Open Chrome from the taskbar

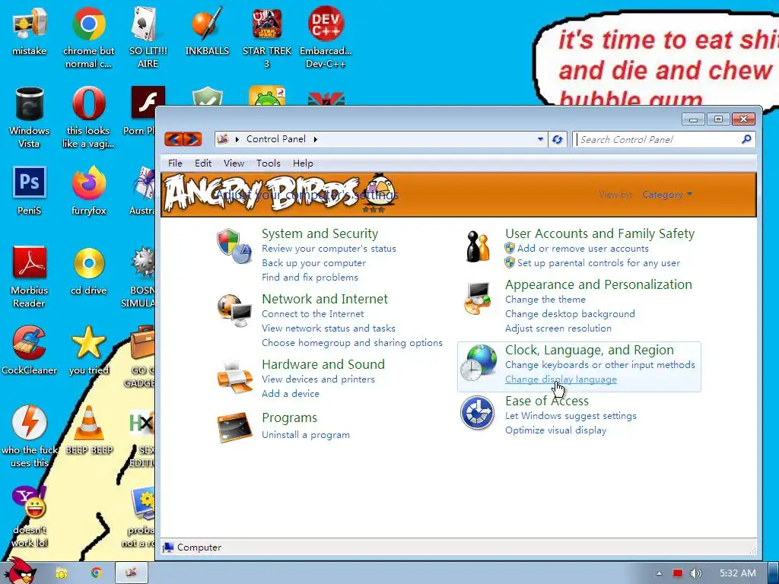click(x=97, y=573)
